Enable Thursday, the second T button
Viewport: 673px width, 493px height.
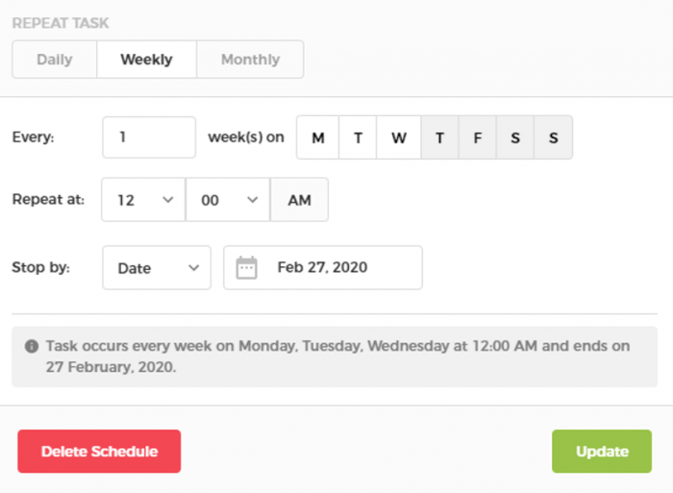tap(439, 137)
